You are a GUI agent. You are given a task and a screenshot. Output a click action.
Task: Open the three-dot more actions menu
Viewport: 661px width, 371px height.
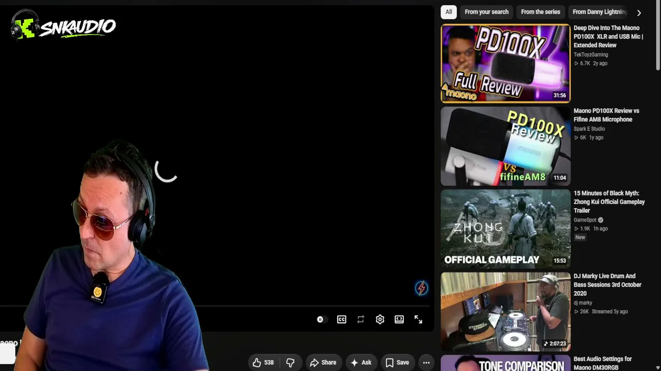click(426, 363)
